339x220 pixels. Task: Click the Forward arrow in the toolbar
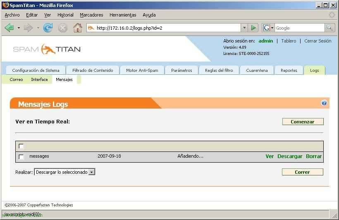[29, 28]
